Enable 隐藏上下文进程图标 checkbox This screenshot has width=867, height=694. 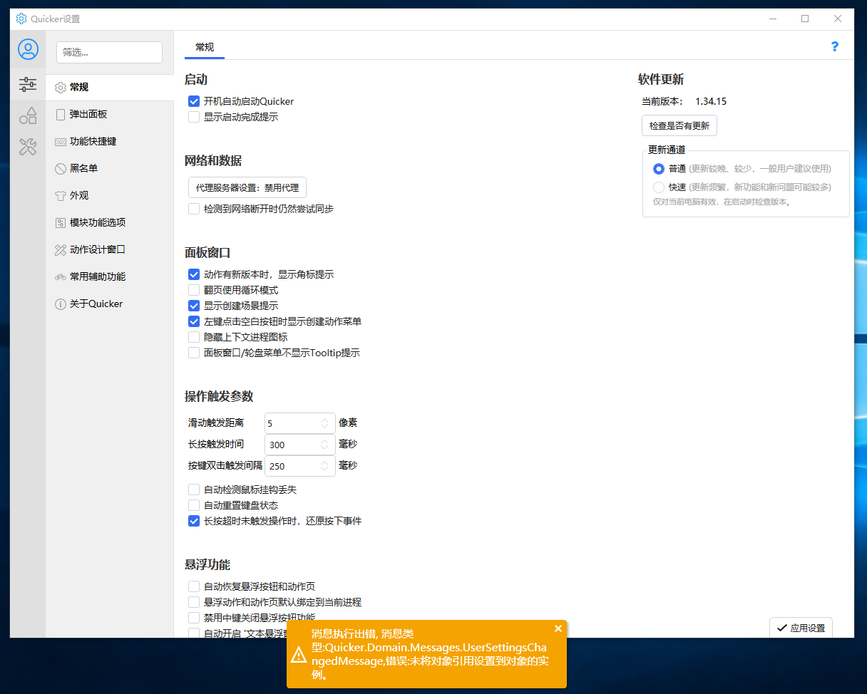point(194,337)
